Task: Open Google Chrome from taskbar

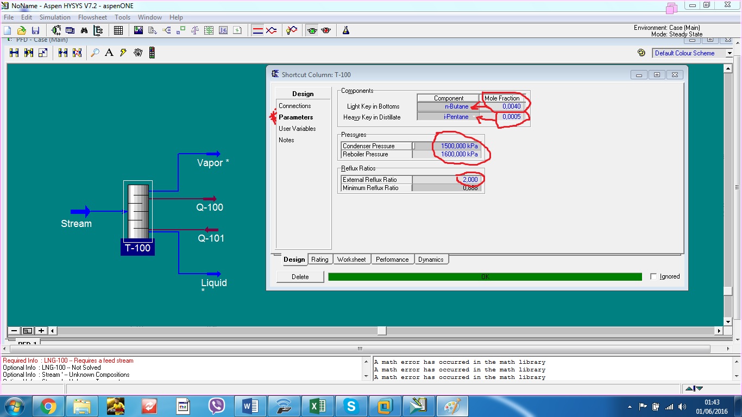Action: point(48,406)
